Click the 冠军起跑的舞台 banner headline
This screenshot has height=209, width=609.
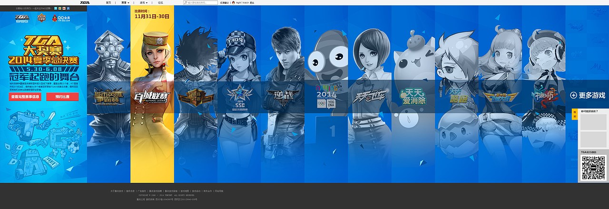click(44, 77)
